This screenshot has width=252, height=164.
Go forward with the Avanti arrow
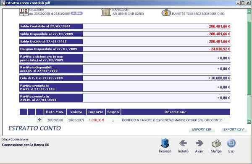(x=199, y=143)
